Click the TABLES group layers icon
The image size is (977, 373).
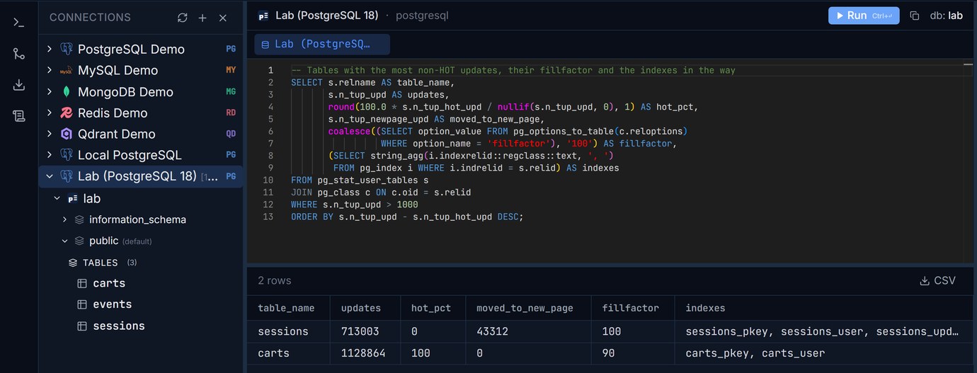click(73, 263)
